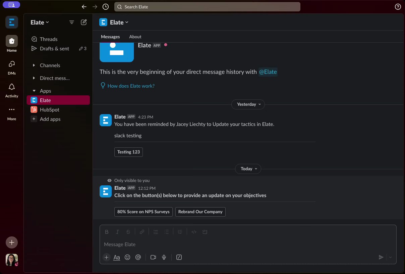Select the Elate app in the sidebar
Image resolution: width=405 pixels, height=274 pixels.
(x=58, y=100)
